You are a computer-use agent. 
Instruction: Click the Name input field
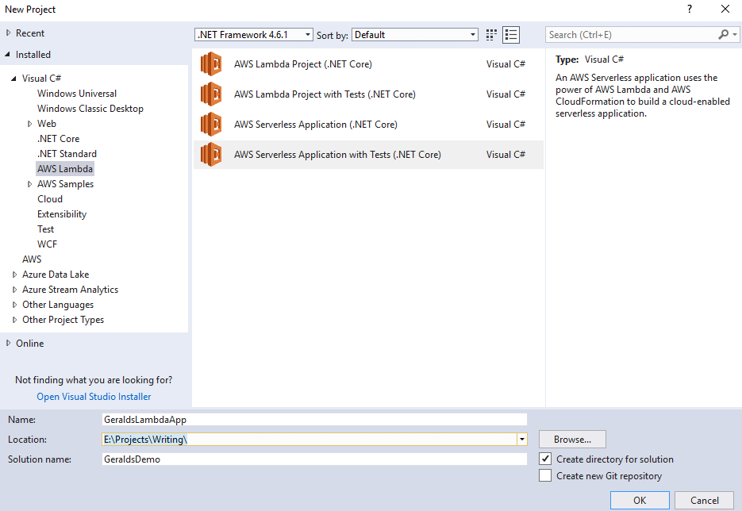(314, 419)
